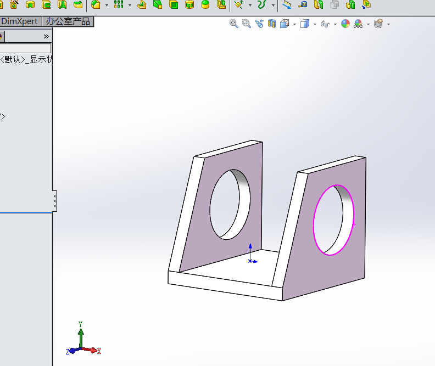This screenshot has width=435, height=366.
Task: Click the Display Style cube icon
Action: point(305,24)
